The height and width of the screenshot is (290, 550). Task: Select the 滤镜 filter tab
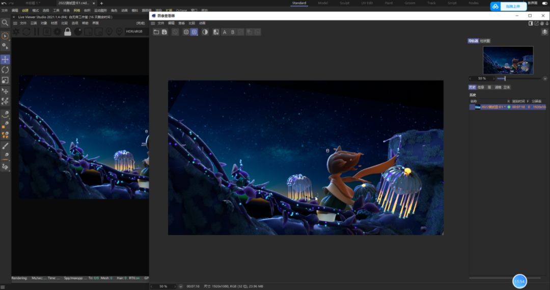(498, 87)
